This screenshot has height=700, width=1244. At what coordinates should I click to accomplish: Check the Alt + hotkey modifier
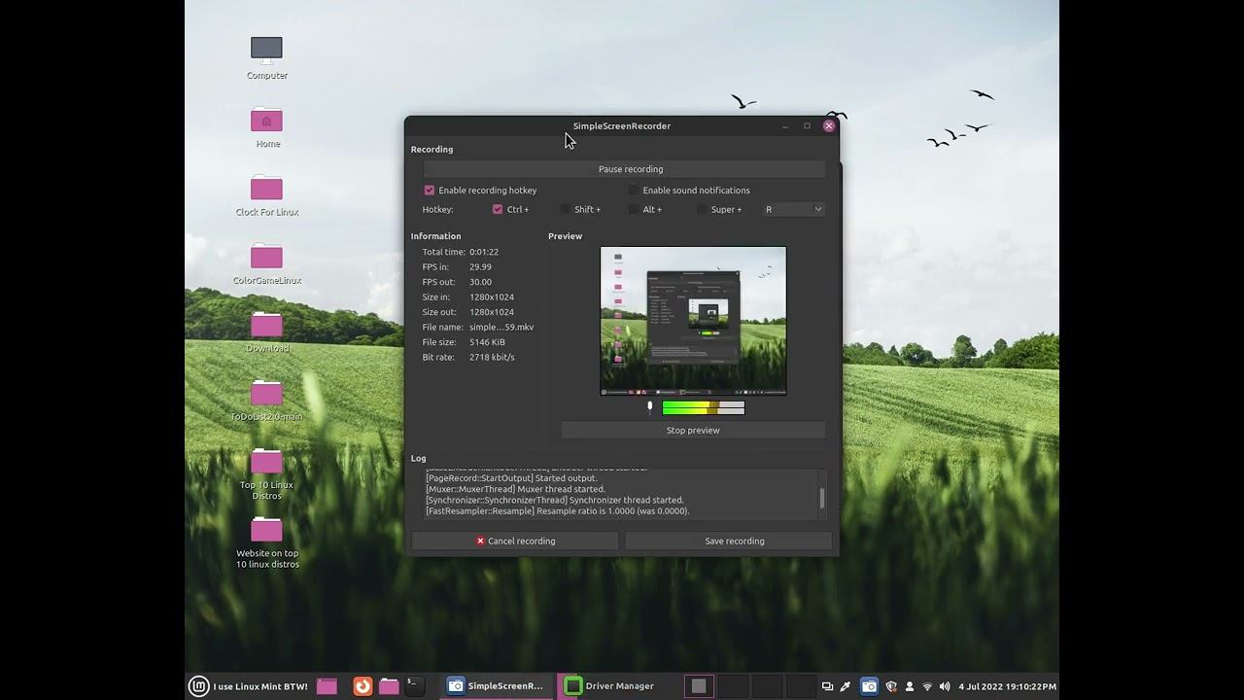634,209
